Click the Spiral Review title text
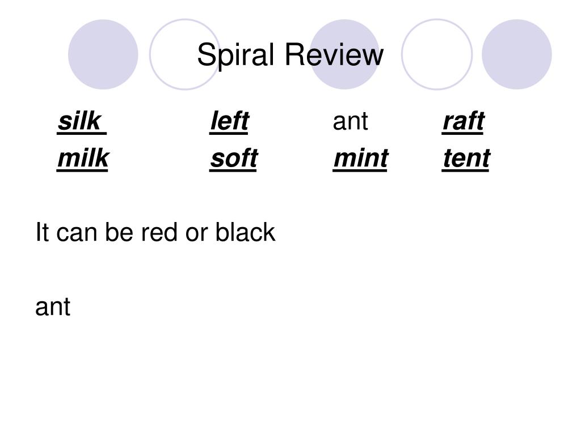This screenshot has height=435, width=581. [x=290, y=55]
